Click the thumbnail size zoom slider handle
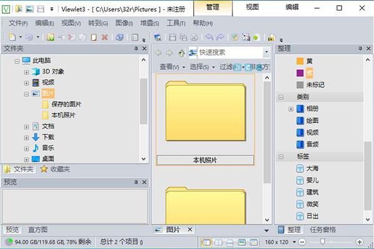This screenshot has height=249, width=374. [323, 242]
